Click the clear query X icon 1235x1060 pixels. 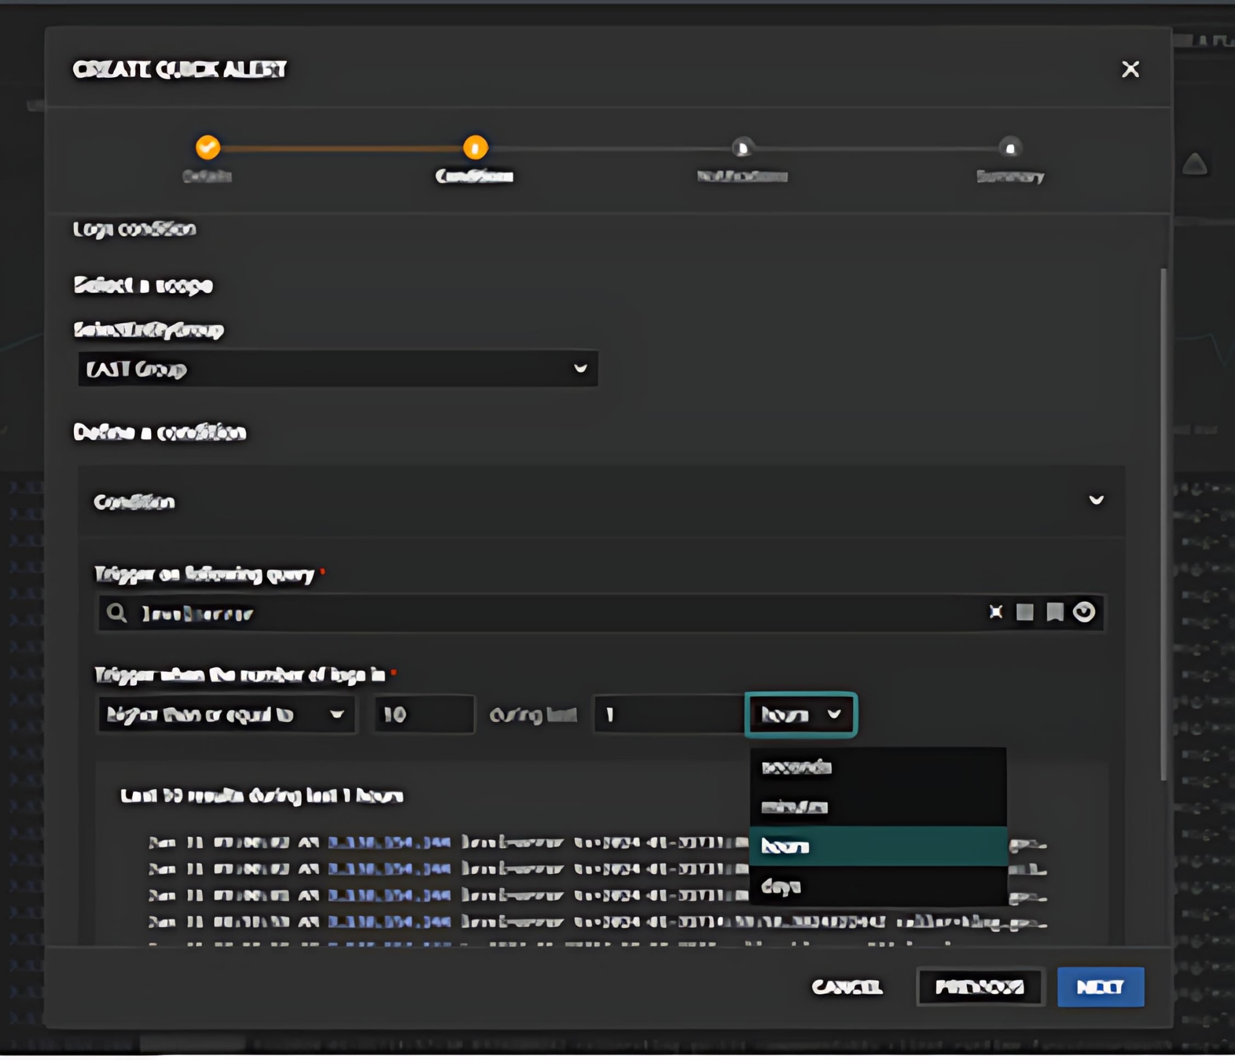tap(995, 612)
